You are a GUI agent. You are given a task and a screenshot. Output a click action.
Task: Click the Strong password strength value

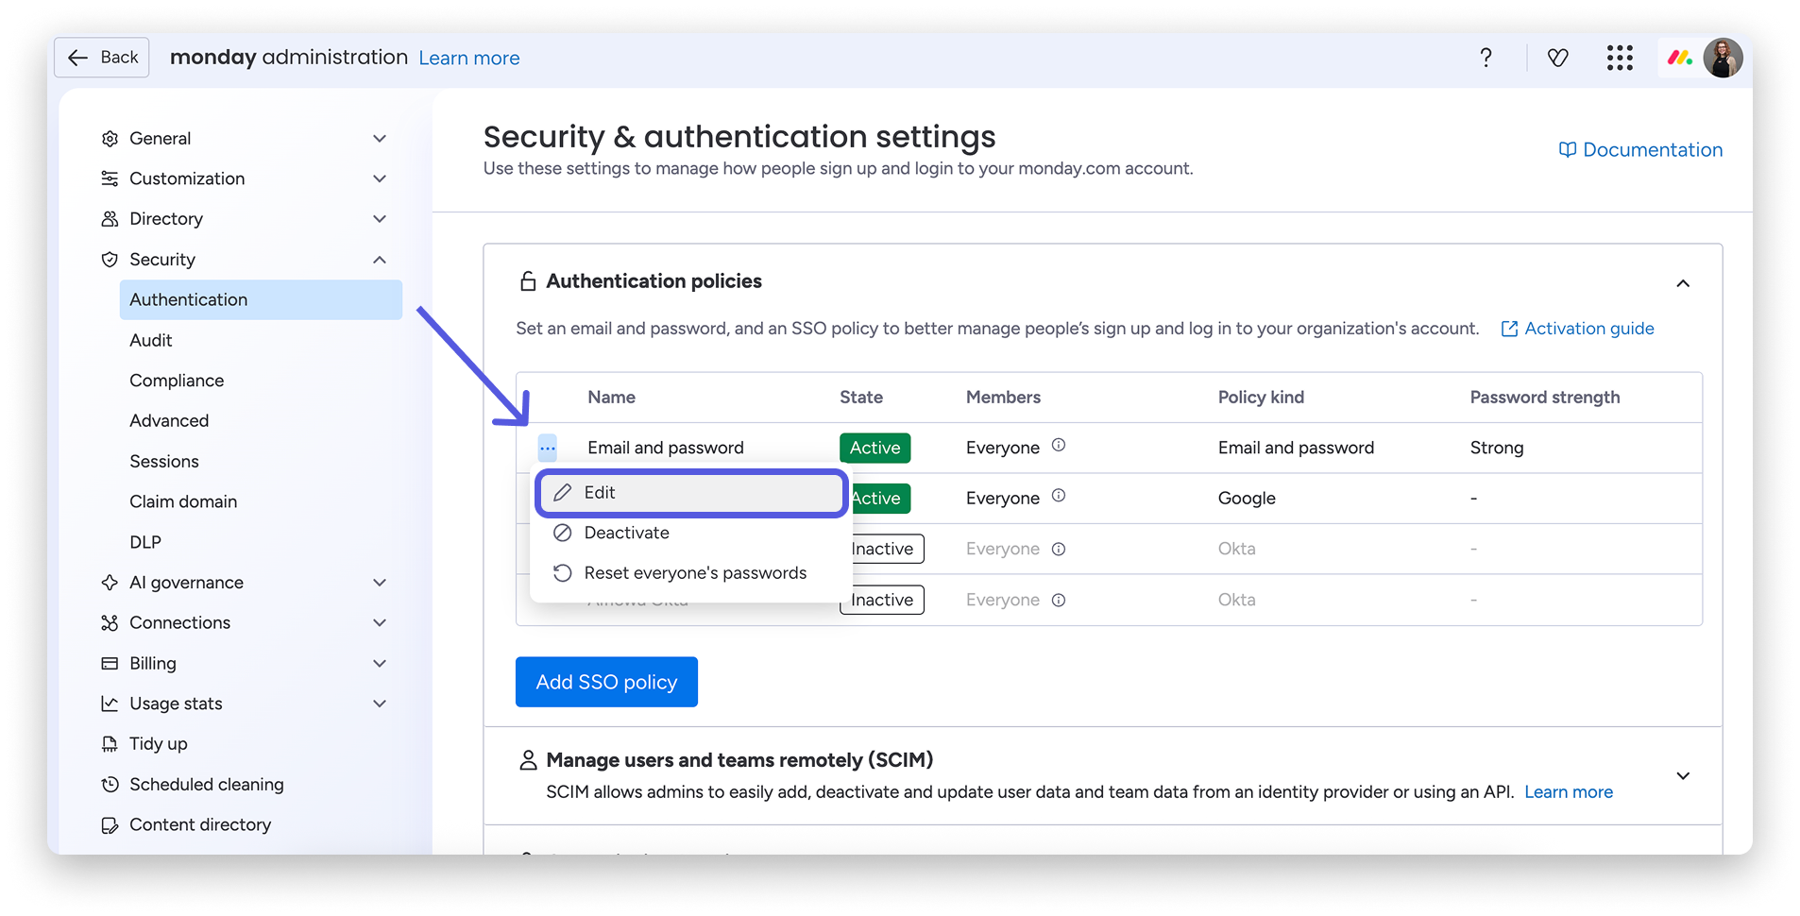coord(1497,448)
